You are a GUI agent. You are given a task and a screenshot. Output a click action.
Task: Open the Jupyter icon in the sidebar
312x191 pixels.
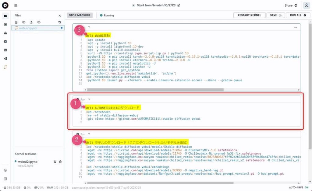click(x=5, y=67)
